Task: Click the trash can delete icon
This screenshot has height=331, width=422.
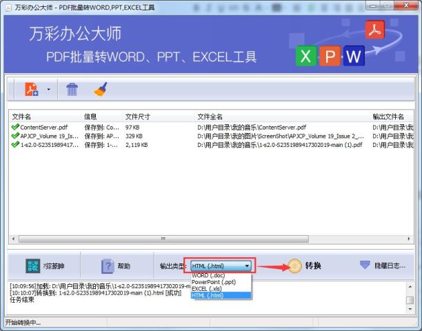Action: pyautogui.click(x=72, y=90)
